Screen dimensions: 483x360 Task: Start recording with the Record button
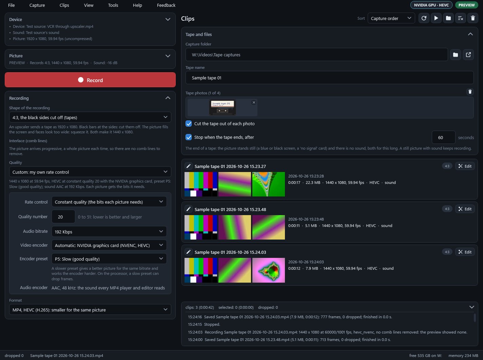90,80
